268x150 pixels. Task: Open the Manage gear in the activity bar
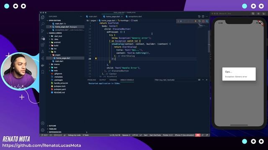click(x=43, y=130)
